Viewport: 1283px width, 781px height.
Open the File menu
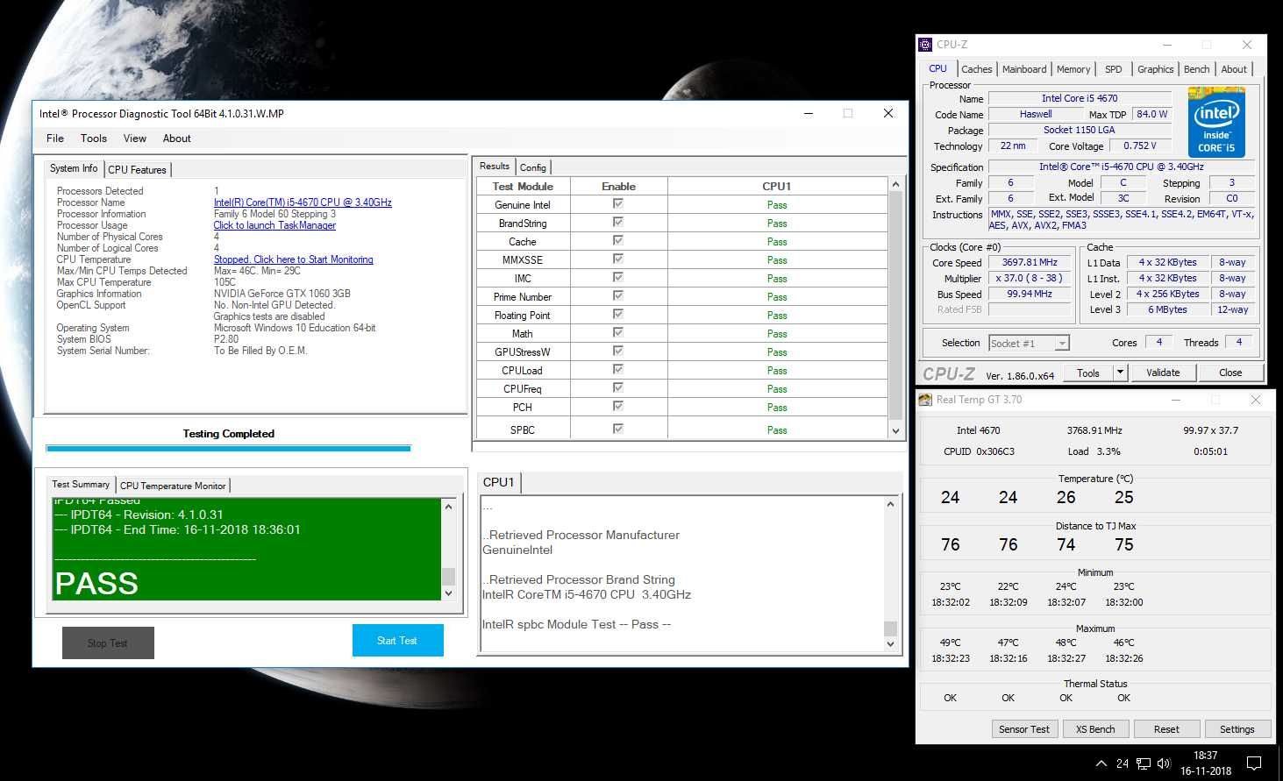55,138
